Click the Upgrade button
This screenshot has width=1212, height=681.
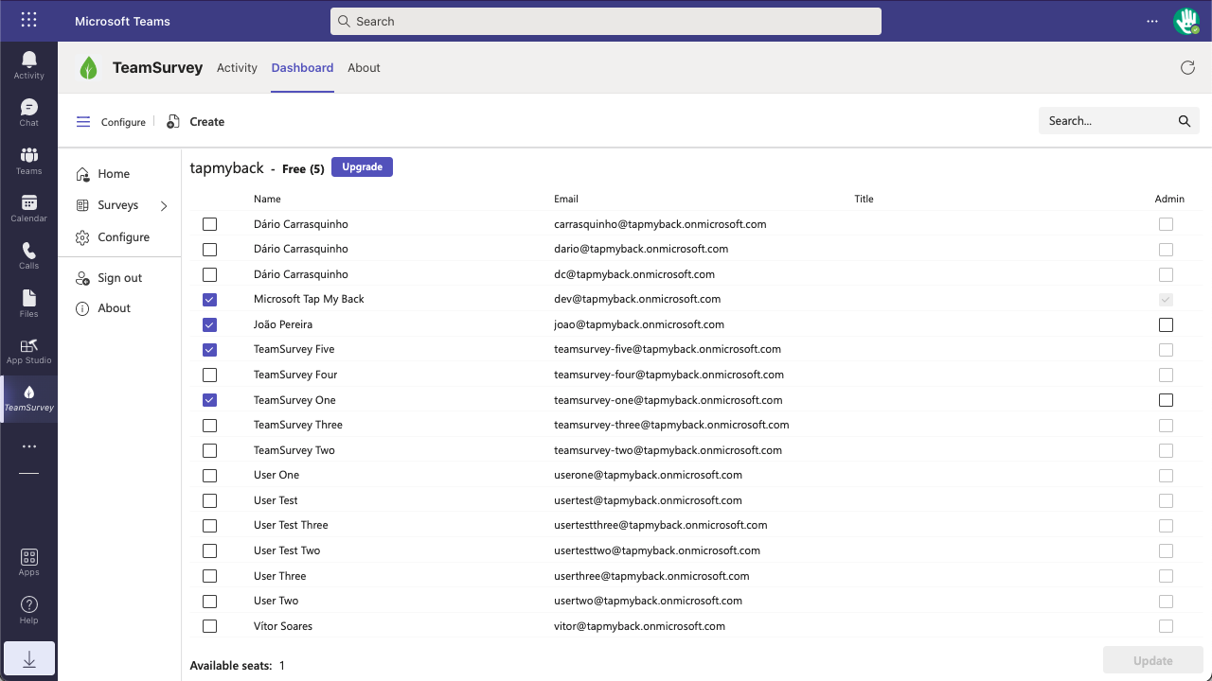(x=362, y=167)
